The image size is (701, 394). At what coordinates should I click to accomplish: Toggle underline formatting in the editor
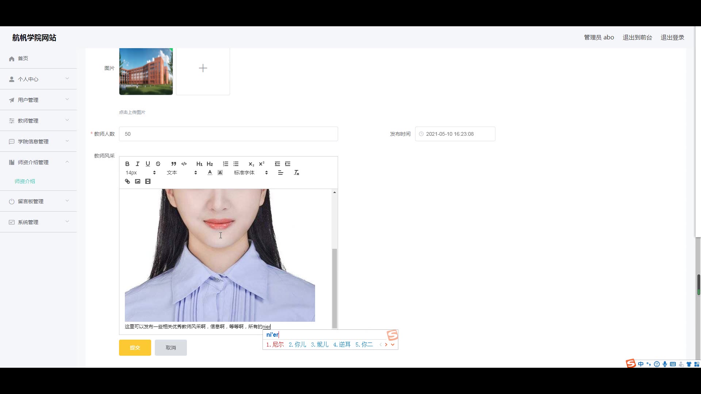[x=148, y=164]
